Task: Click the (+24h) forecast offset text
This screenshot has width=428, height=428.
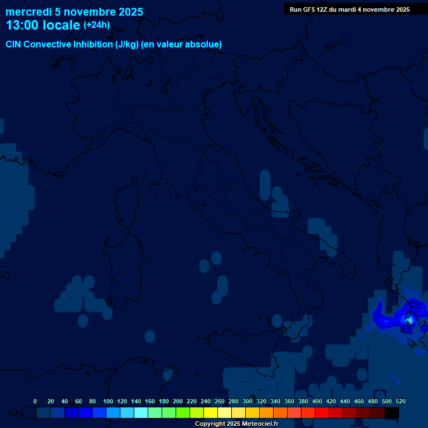Action: pos(96,25)
